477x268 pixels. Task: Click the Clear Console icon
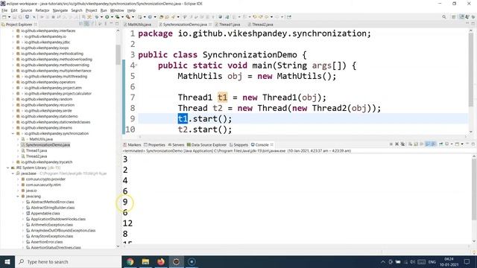point(410,144)
